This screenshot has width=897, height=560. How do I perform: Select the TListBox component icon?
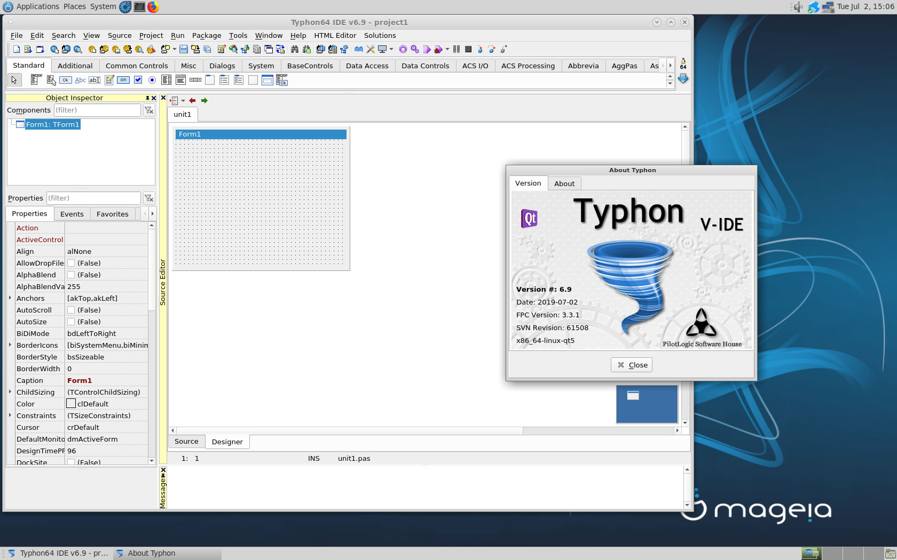pyautogui.click(x=167, y=80)
